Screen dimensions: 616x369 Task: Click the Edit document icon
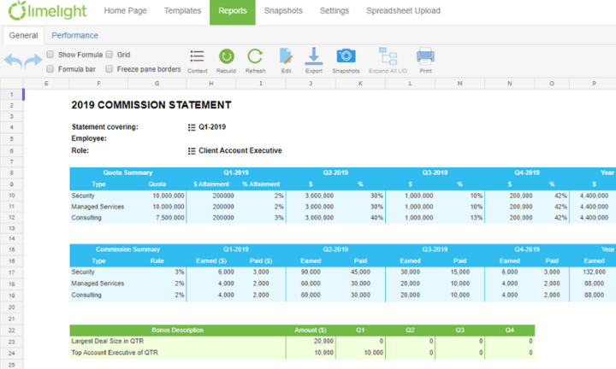(286, 56)
